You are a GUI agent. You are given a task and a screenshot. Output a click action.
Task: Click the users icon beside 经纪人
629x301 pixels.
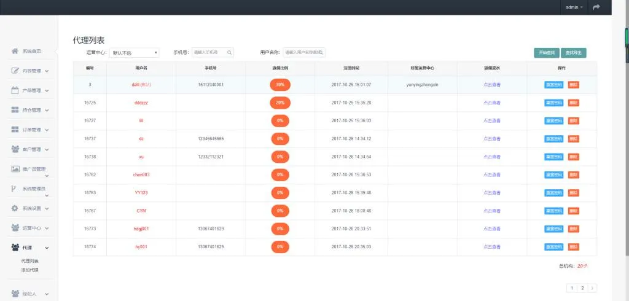(x=15, y=294)
